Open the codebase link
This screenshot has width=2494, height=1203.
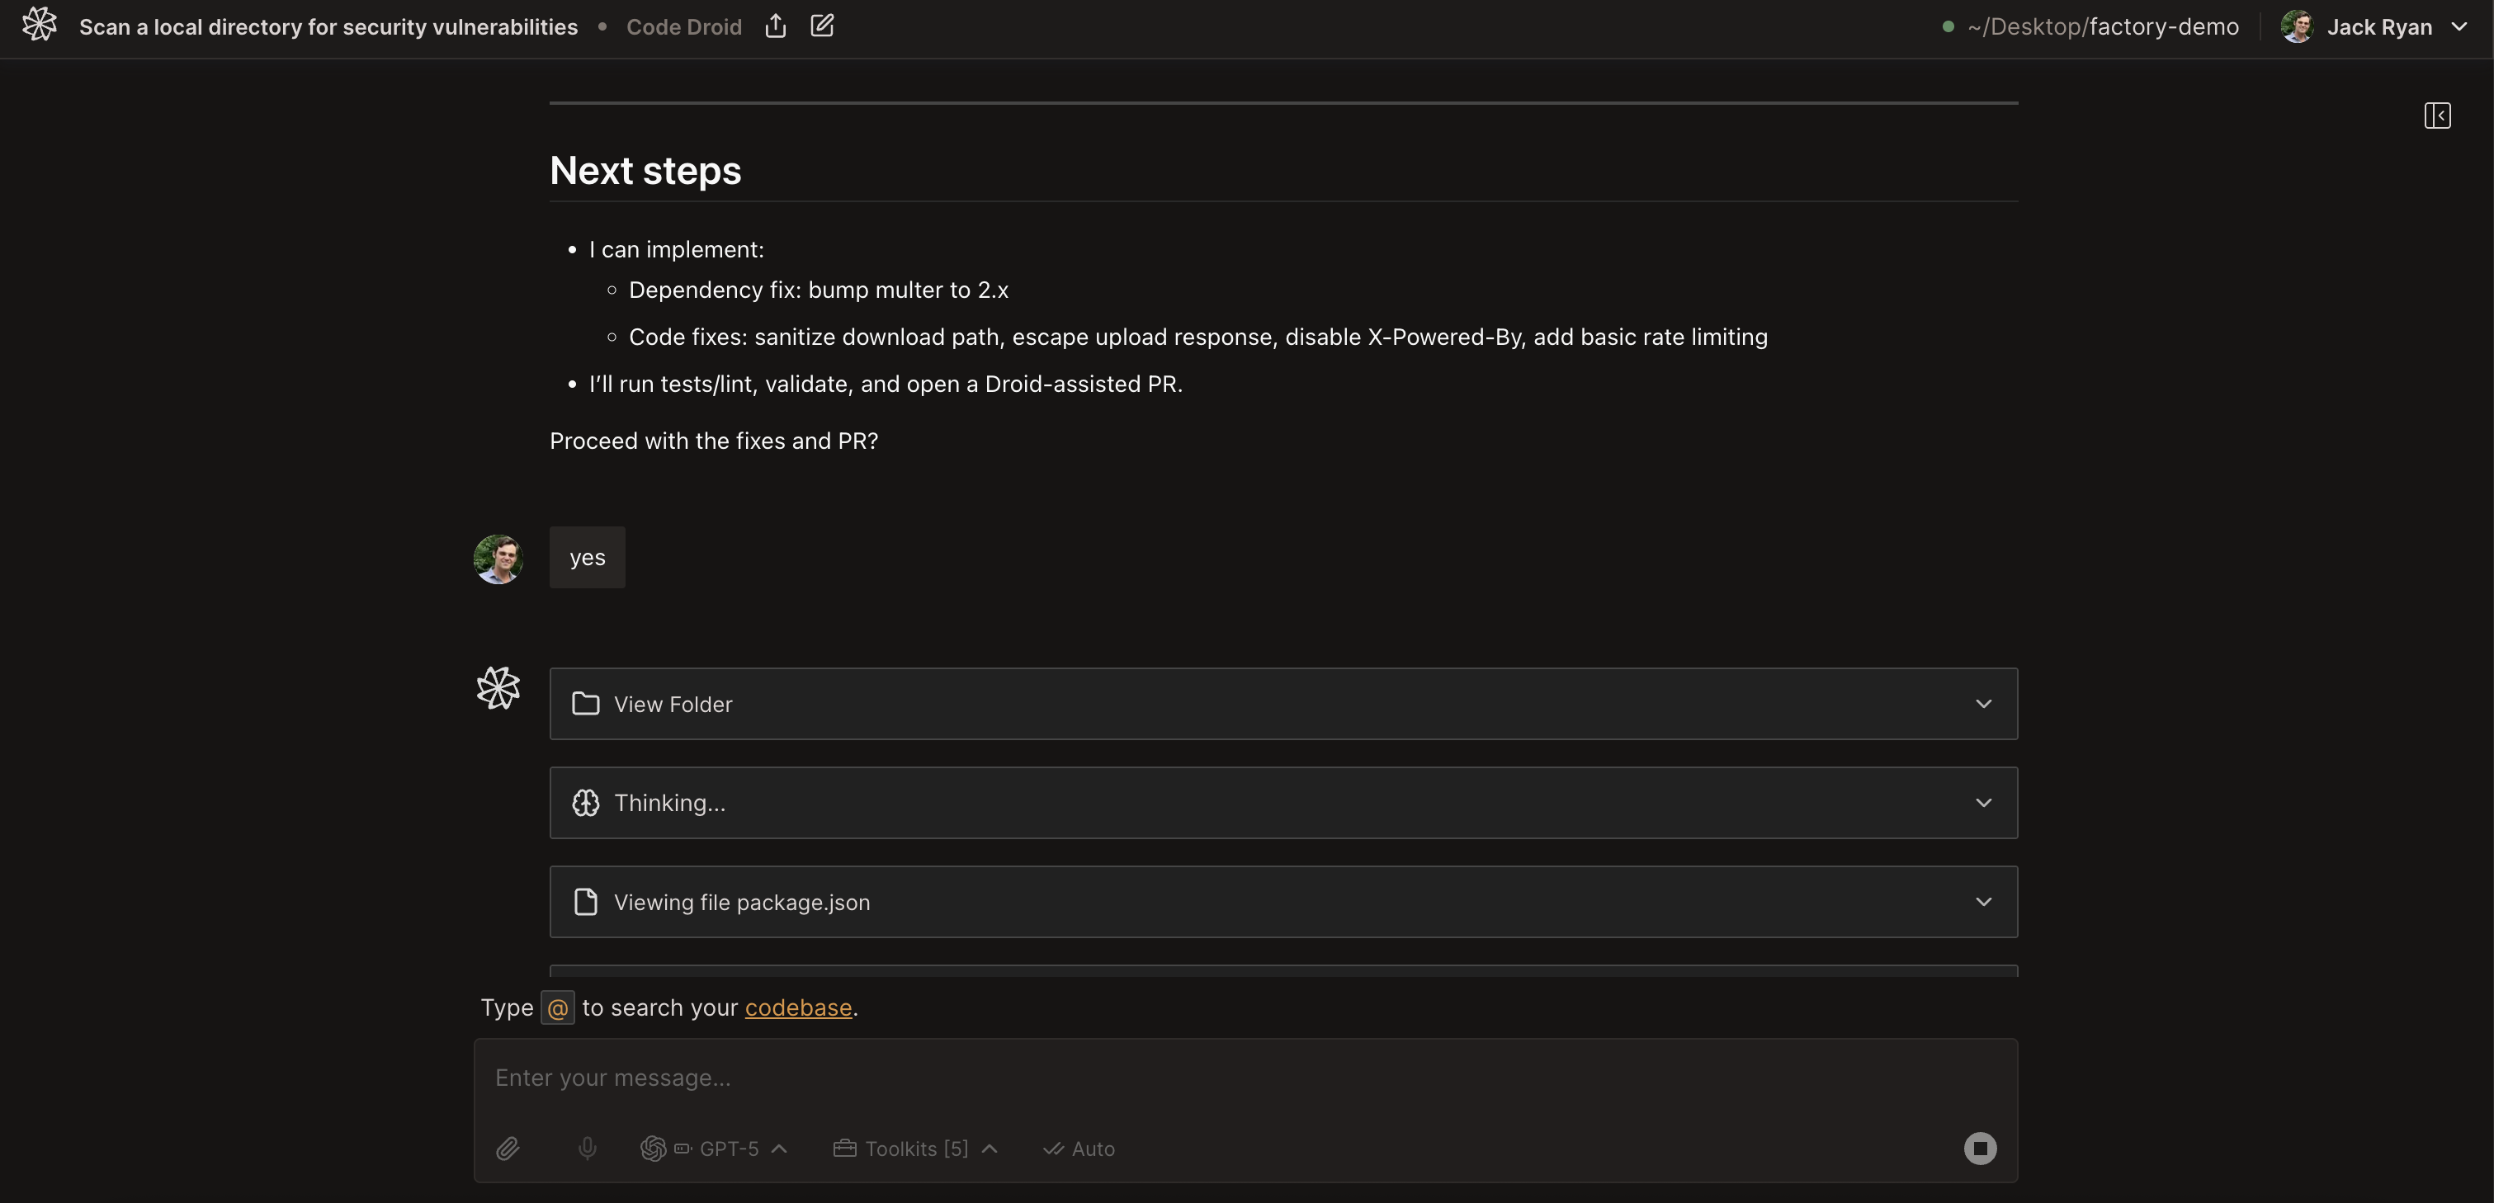coord(798,1007)
